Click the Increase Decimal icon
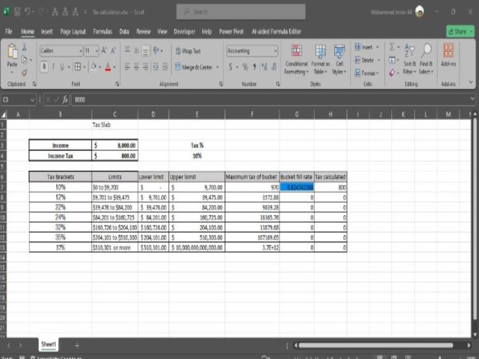The width and height of the screenshot is (479, 359). point(264,67)
